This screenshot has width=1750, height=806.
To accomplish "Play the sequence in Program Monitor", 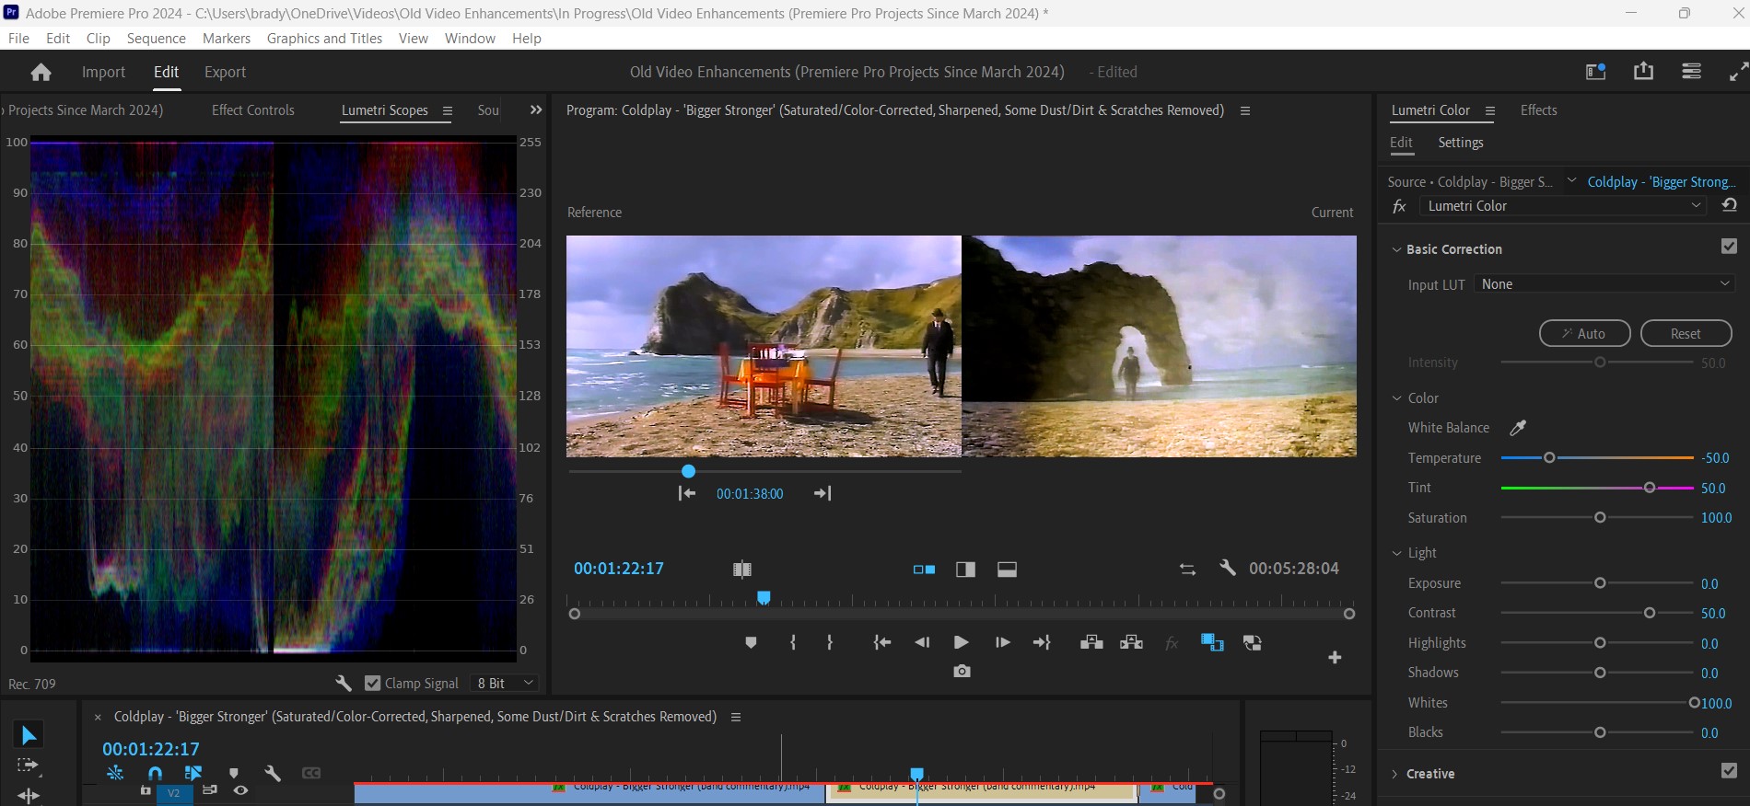I will coord(961,642).
